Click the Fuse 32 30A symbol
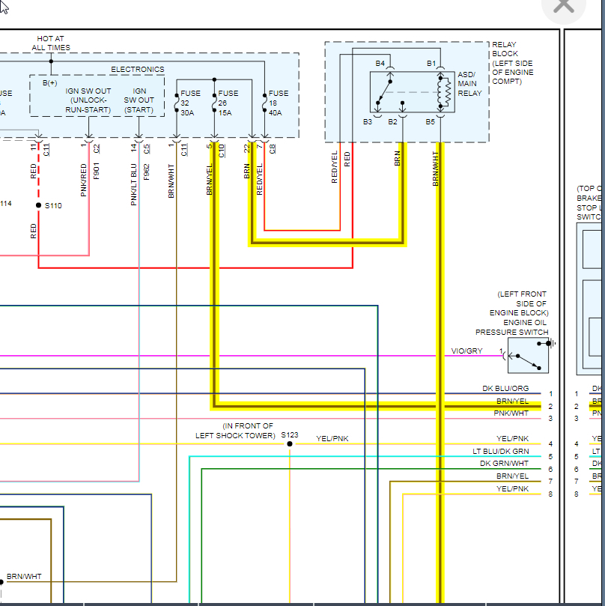Viewport: 605px width, 606px height. tap(177, 103)
